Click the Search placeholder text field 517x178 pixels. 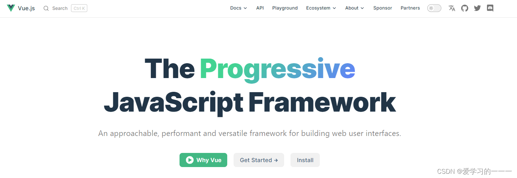pyautogui.click(x=60, y=8)
